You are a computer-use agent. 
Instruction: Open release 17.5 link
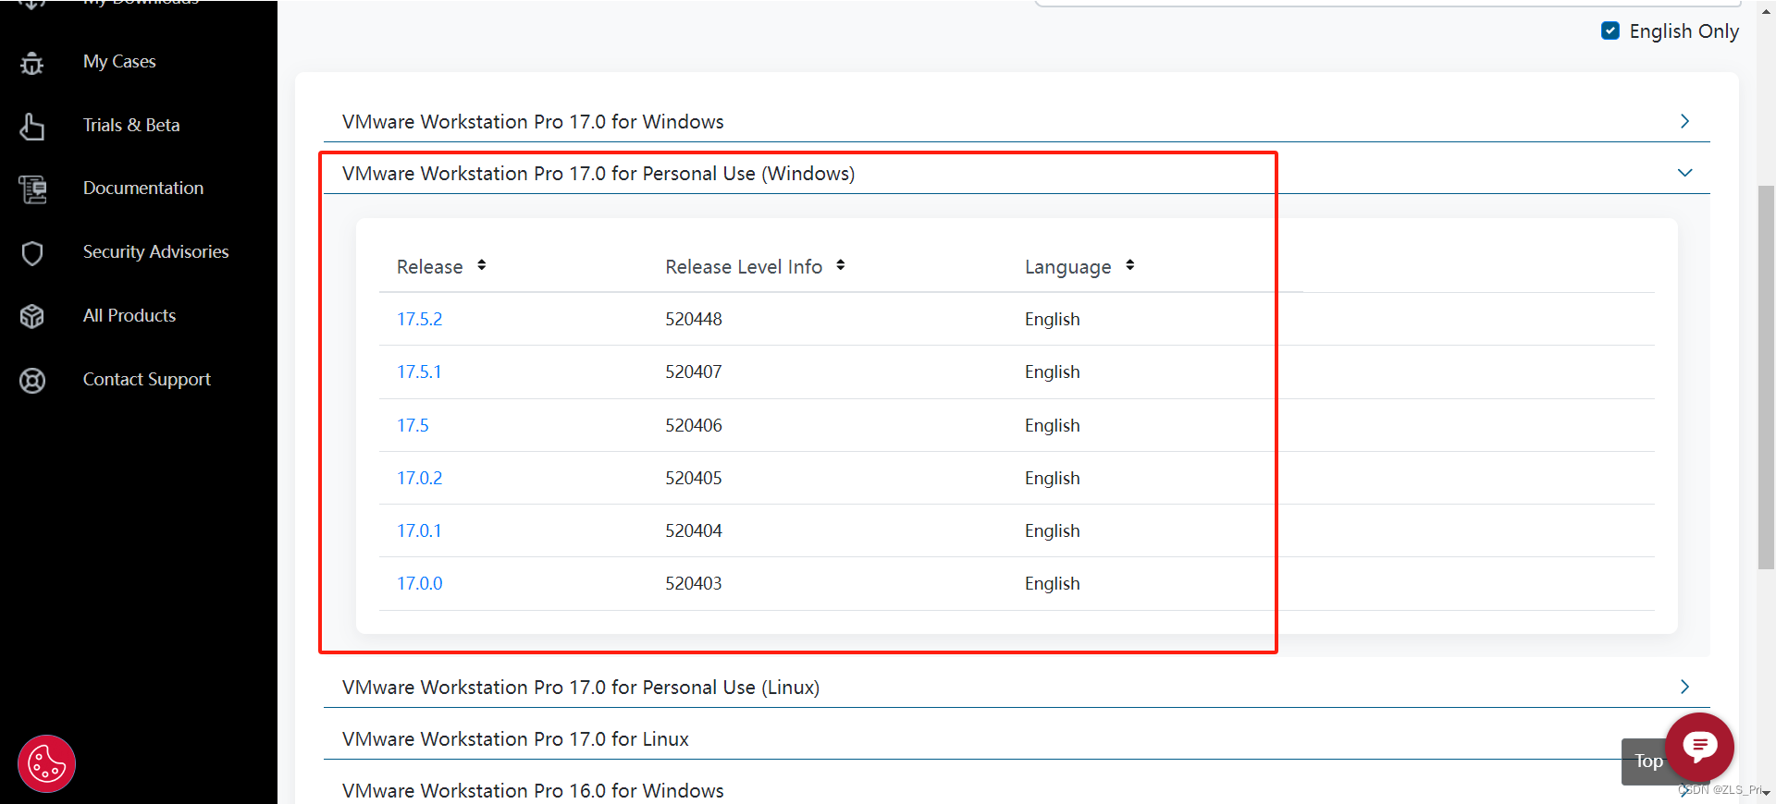pyautogui.click(x=413, y=425)
